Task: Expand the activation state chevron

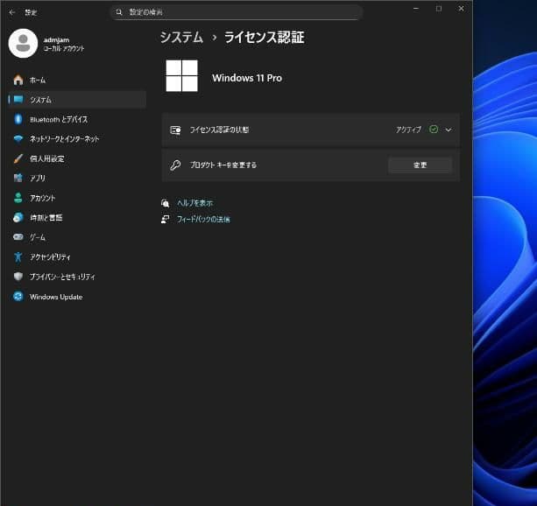Action: (x=449, y=130)
